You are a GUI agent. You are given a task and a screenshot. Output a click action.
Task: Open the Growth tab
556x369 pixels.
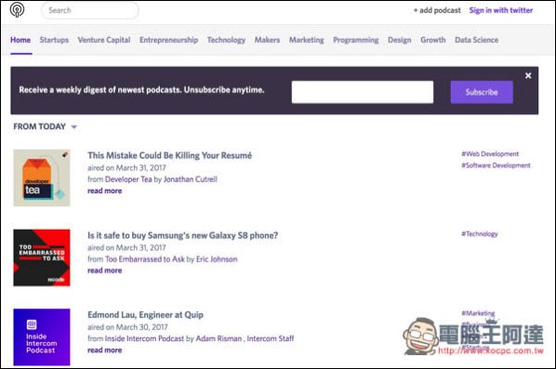[x=433, y=40]
